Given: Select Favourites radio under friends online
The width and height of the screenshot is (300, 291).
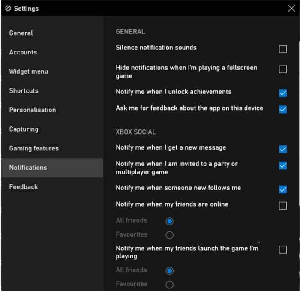Looking at the screenshot, I should click(x=169, y=235).
